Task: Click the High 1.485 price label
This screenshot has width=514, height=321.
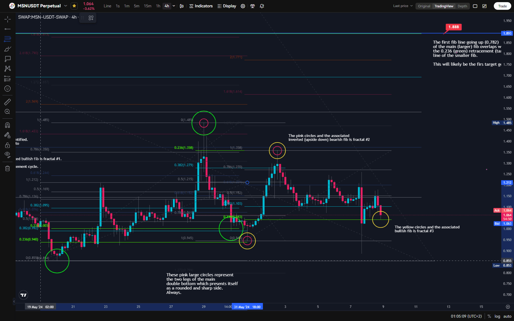Action: [x=502, y=123]
